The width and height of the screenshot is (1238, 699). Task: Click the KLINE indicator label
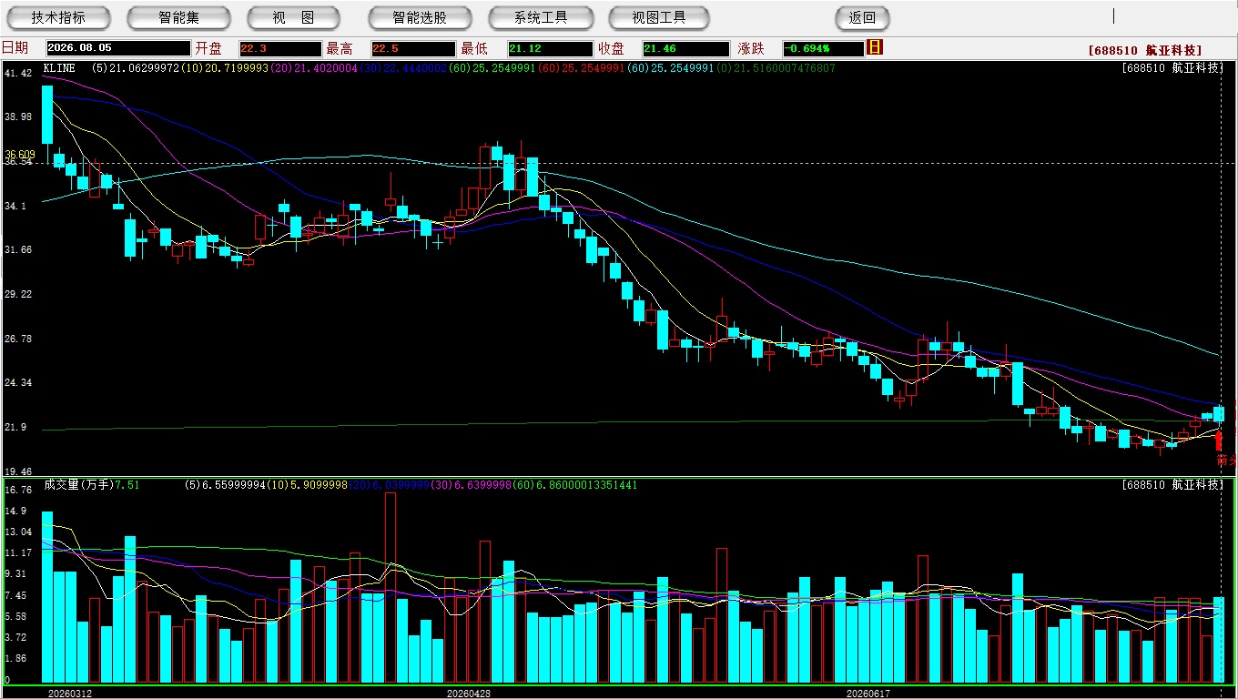(x=60, y=67)
